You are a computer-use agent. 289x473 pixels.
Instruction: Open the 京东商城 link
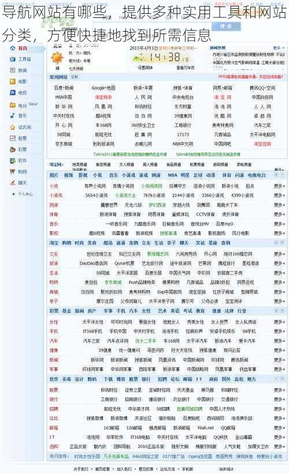click(64, 144)
